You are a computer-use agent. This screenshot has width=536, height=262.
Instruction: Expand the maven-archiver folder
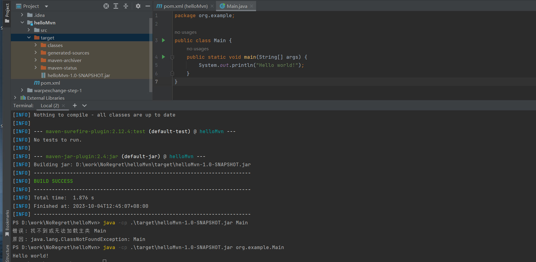tap(36, 60)
